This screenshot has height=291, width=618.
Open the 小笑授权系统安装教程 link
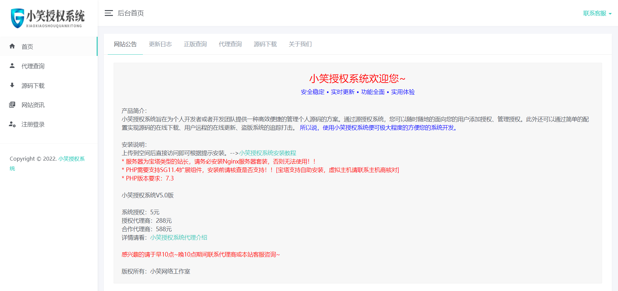[x=268, y=153]
